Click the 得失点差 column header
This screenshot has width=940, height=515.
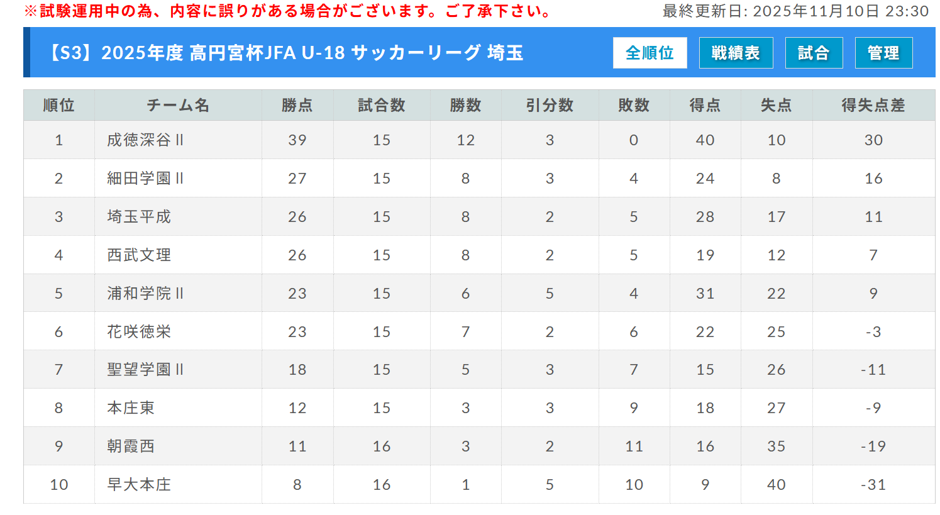tap(873, 105)
